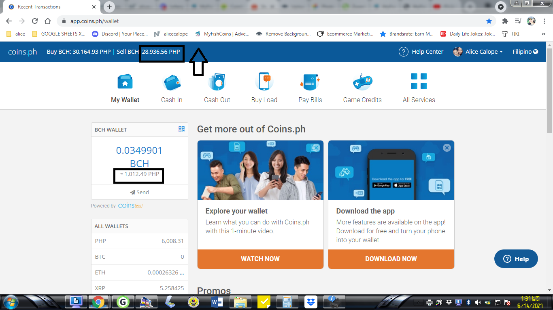Click the 0.0349901 BCH balance

(139, 157)
